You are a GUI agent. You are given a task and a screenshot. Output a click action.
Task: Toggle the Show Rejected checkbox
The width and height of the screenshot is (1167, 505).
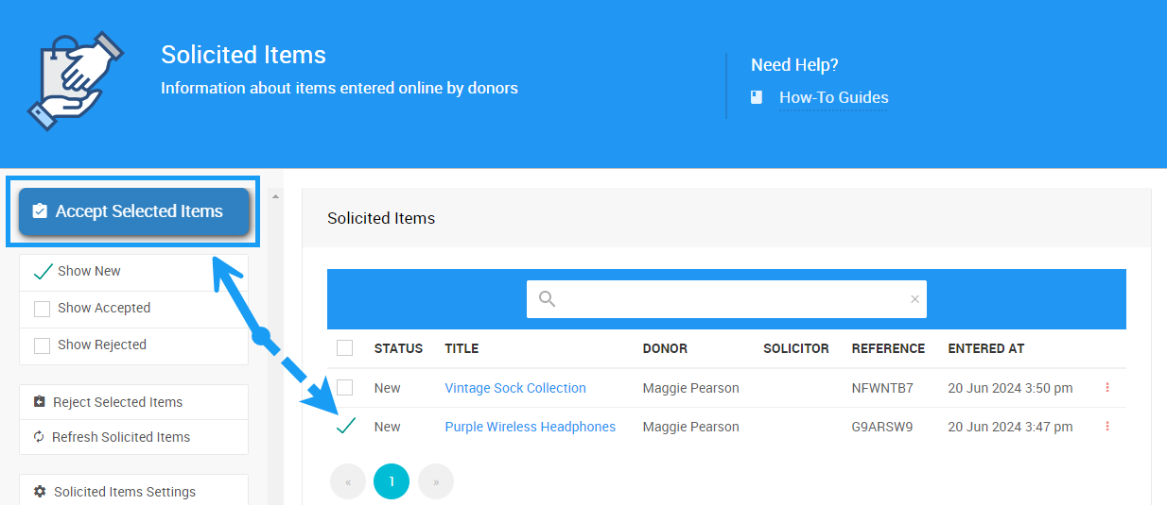42,345
